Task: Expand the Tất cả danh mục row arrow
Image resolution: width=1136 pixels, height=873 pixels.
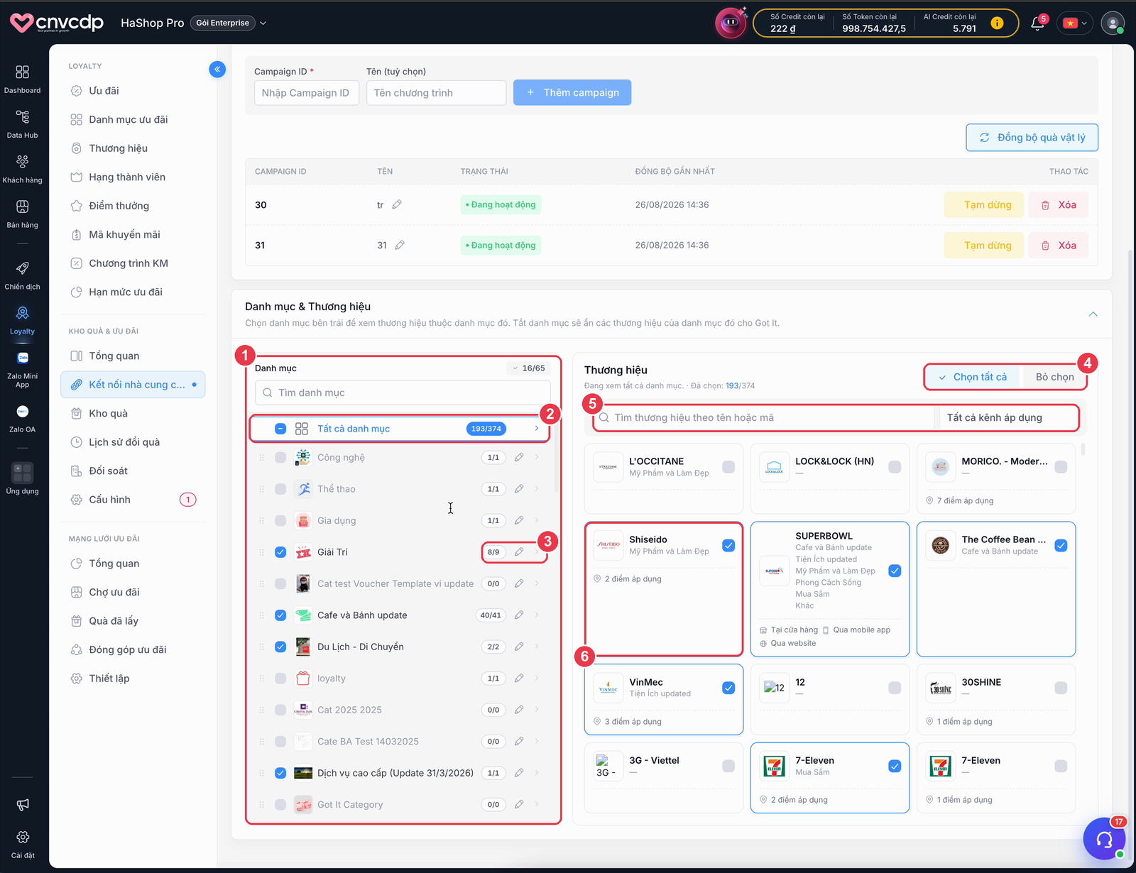Action: point(537,429)
